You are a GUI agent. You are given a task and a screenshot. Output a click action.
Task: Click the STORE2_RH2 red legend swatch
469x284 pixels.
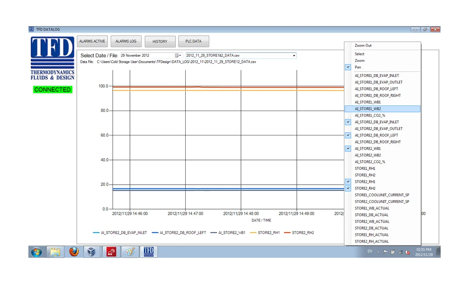tap(287, 233)
